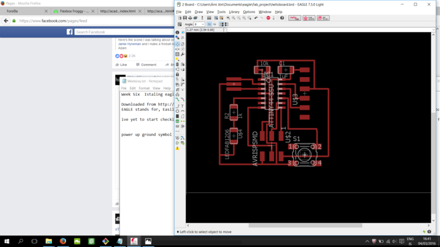Open the Display layers tool
The height and width of the screenshot is (247, 440).
(x=177, y=38)
